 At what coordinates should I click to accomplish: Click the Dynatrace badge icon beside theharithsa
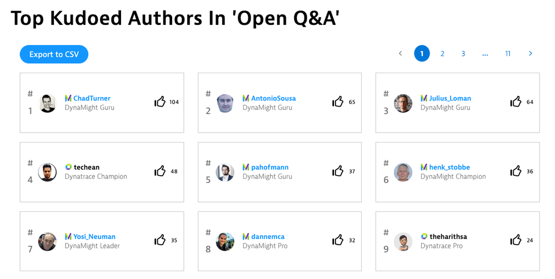click(x=424, y=237)
